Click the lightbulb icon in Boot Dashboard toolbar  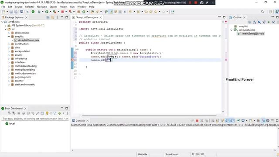click(x=47, y=113)
